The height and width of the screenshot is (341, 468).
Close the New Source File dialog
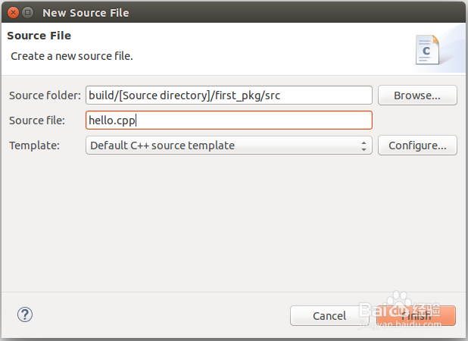tap(13, 13)
